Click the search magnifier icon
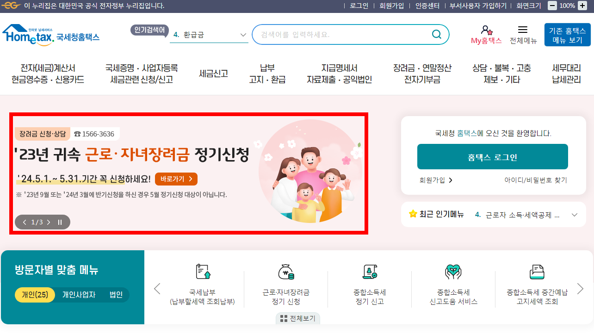 coord(436,34)
